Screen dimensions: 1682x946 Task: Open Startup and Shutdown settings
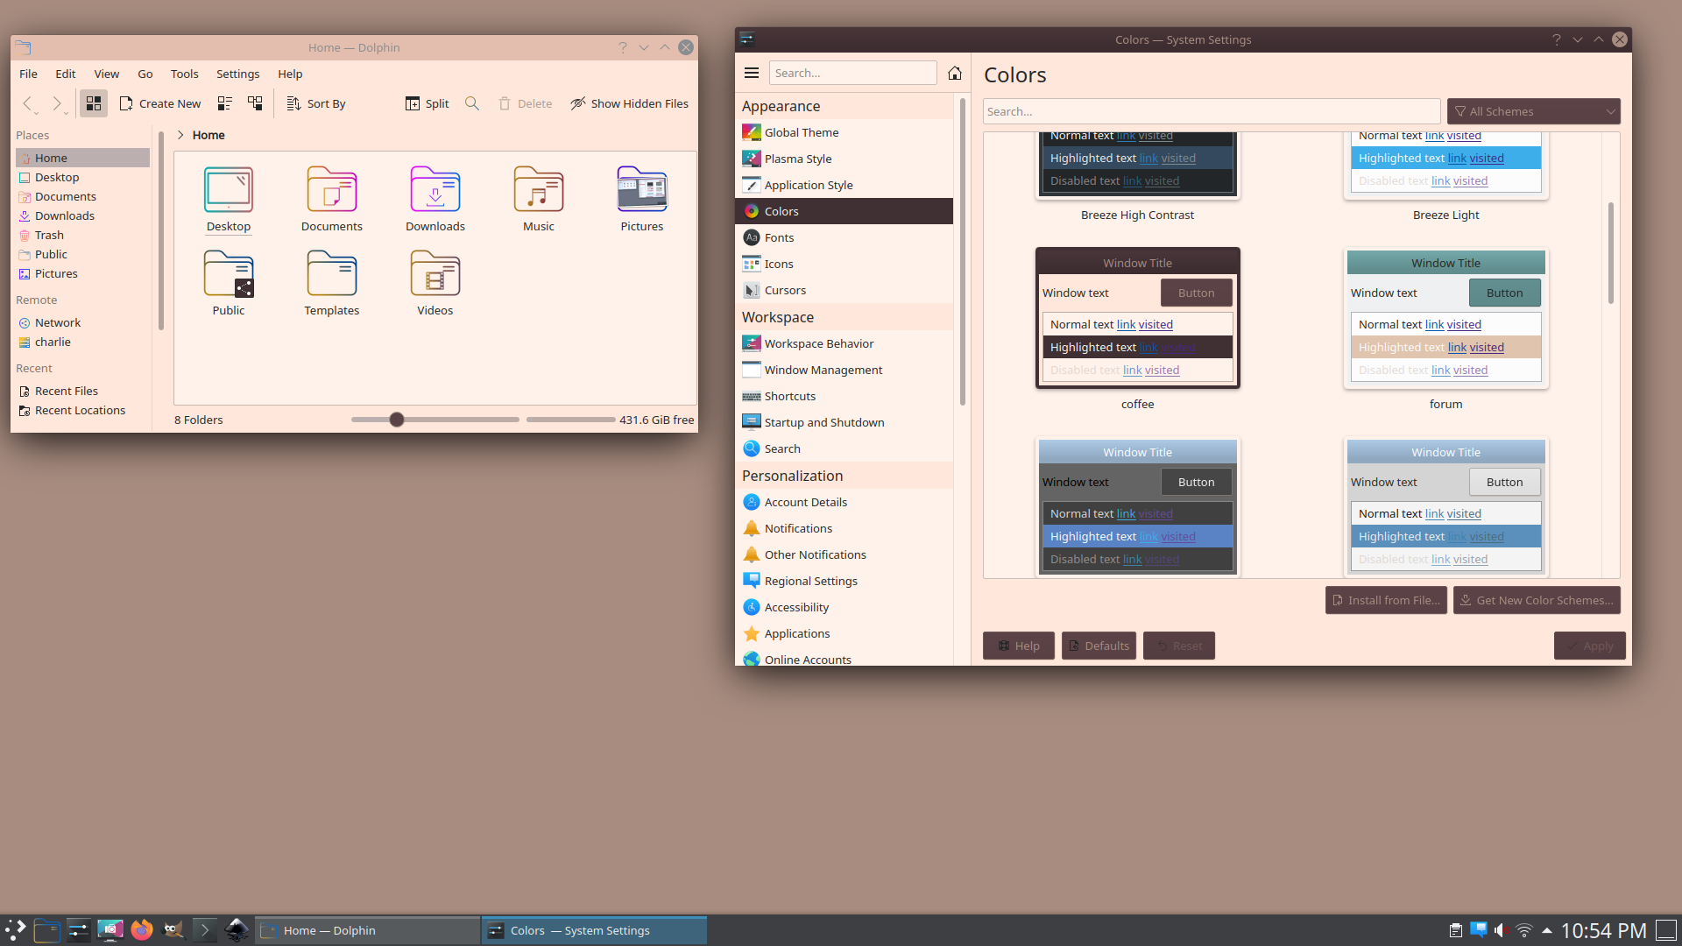coord(845,422)
